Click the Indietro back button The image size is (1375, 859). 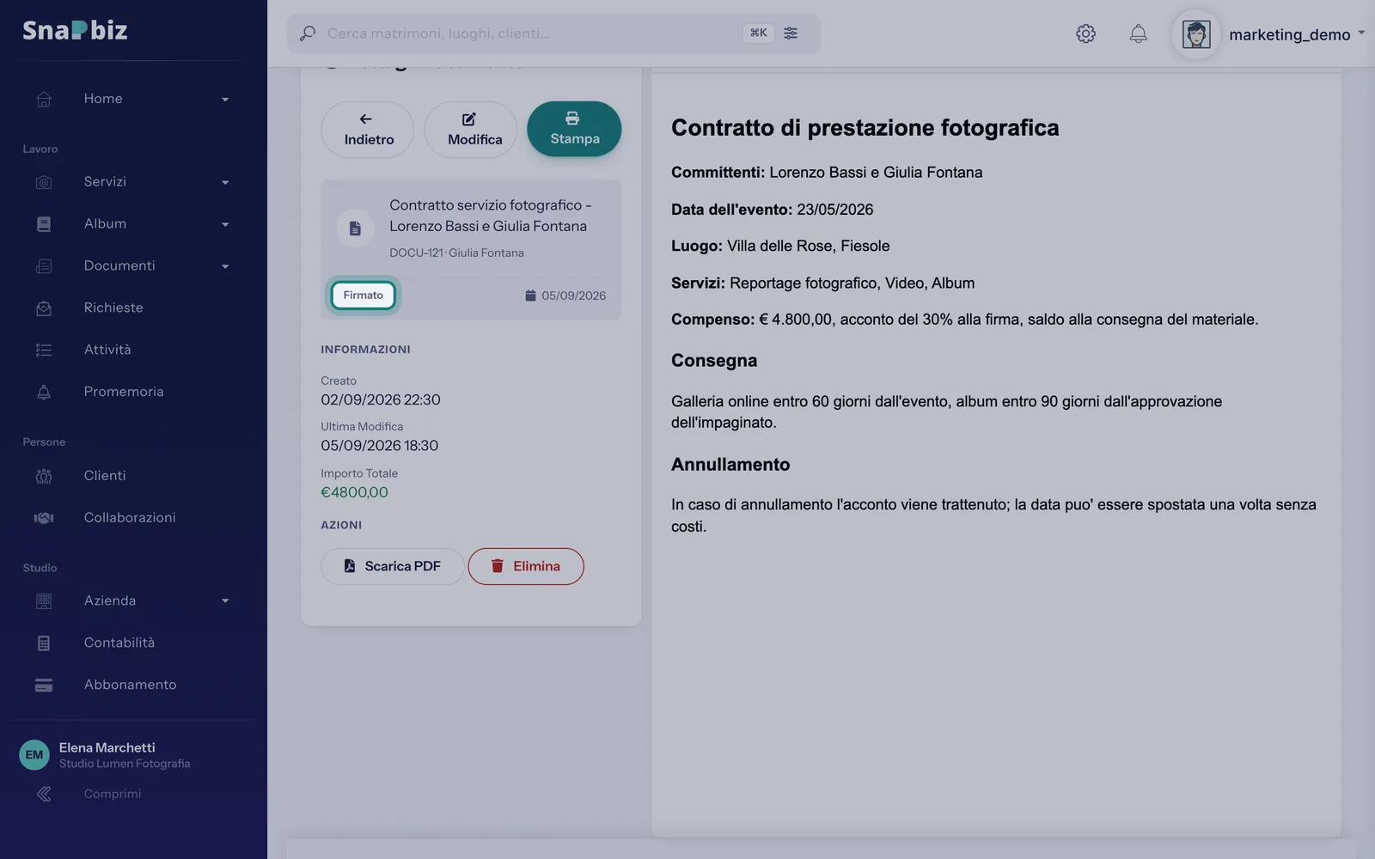pos(368,130)
